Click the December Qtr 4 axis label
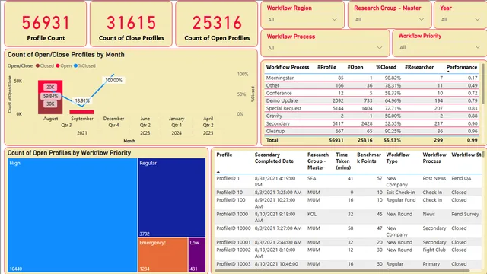The width and height of the screenshot is (487, 274). point(113,122)
